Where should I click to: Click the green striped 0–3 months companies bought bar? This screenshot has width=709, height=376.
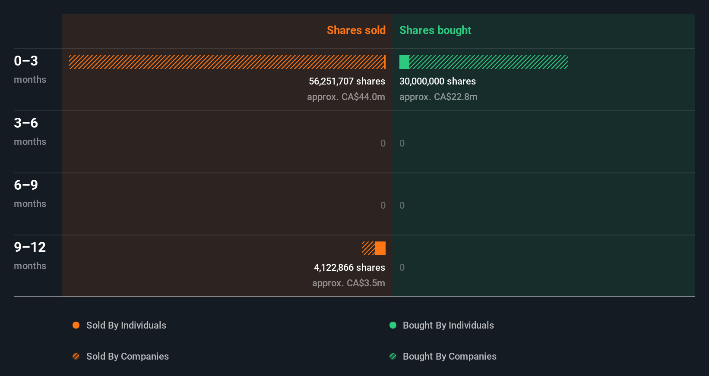pos(489,62)
